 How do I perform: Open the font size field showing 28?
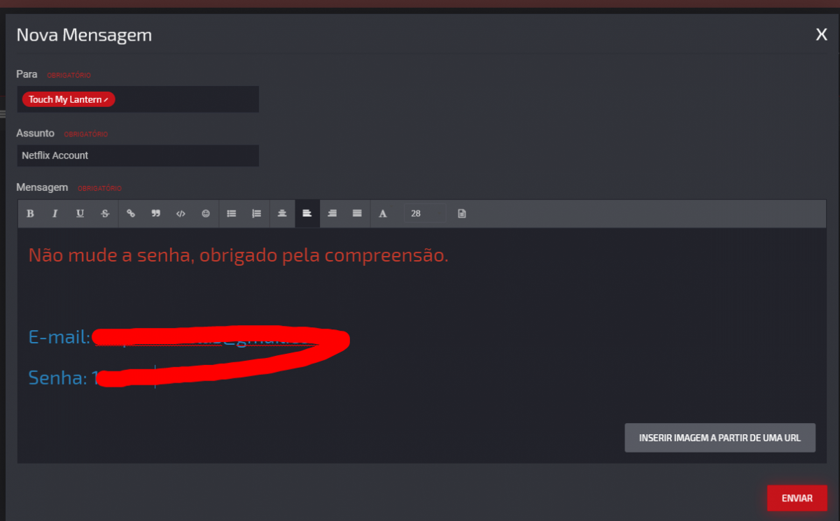click(424, 213)
